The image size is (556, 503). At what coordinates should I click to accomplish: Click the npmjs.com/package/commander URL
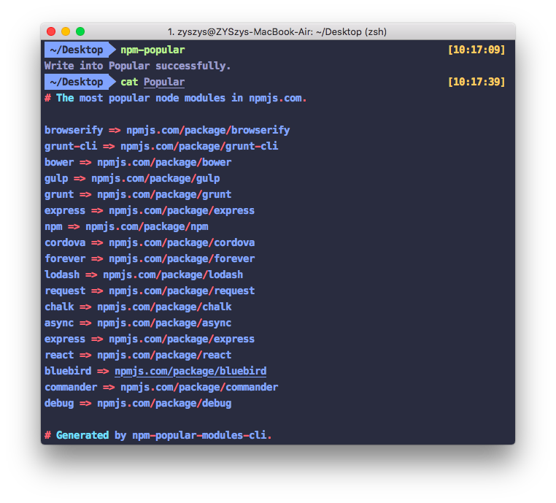[x=199, y=388]
